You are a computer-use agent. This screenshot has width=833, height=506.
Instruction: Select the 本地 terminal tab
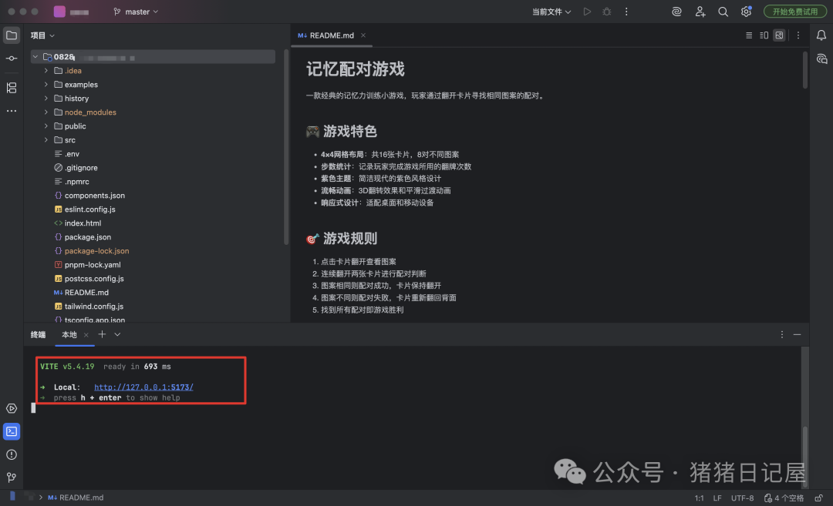tap(71, 334)
